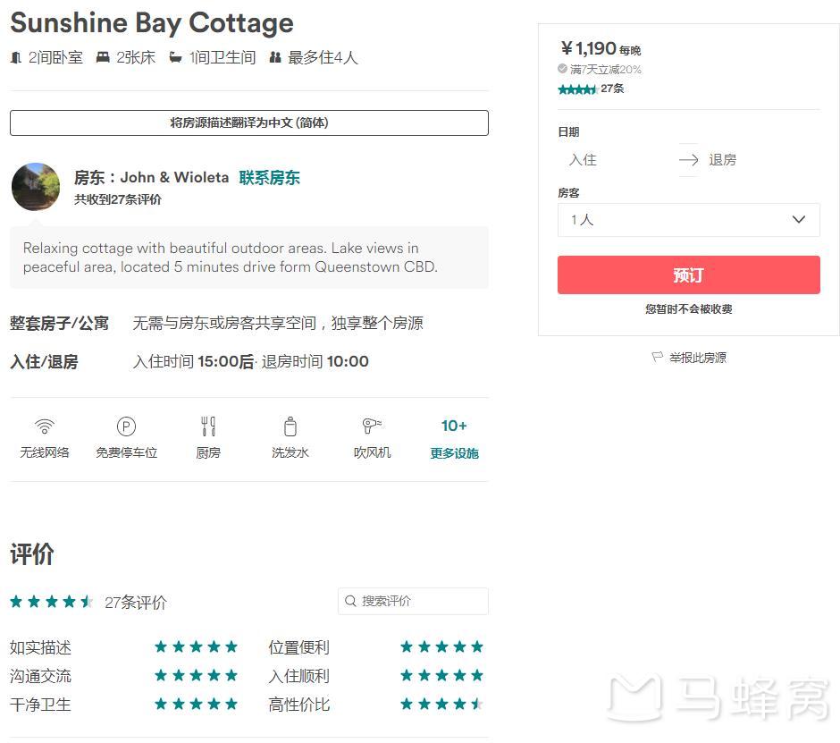Viewport: 840px width, 743px height.
Task: Click the hair dryer (吹风机) icon
Action: [372, 426]
